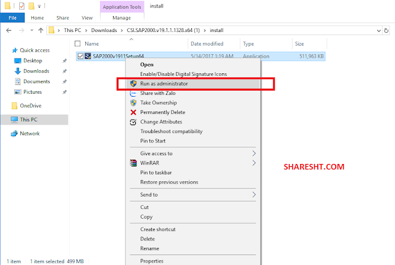Choose Create shortcut
395x265 pixels.
click(x=158, y=229)
